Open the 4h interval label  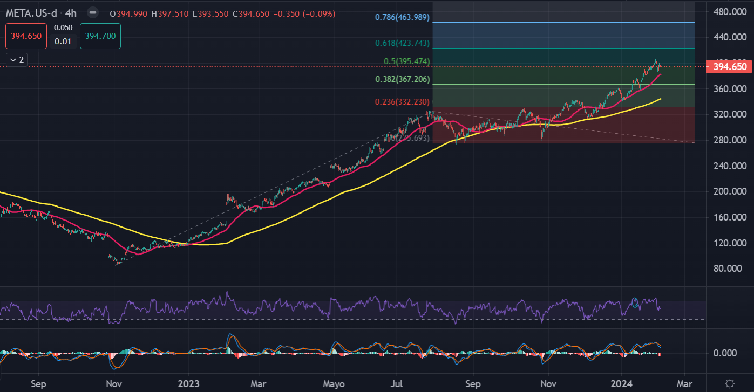pos(72,13)
